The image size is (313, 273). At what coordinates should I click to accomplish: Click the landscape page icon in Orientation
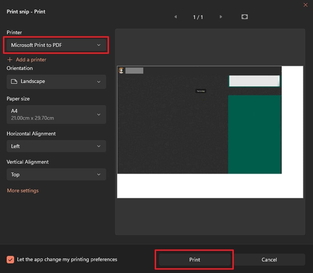point(14,82)
